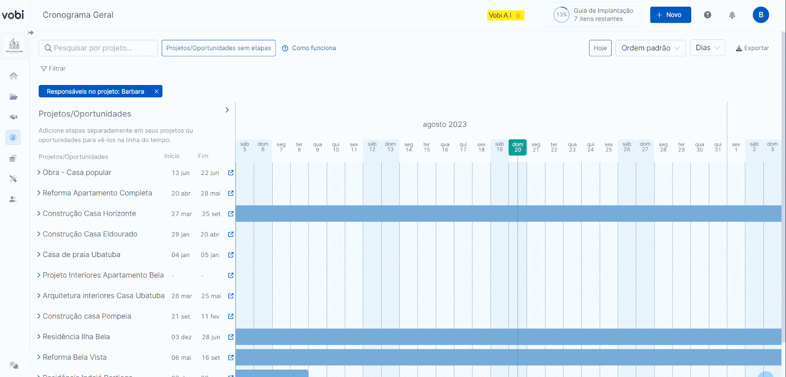Expand Residência Ilha Bela row
This screenshot has height=377, width=786.
pyautogui.click(x=39, y=337)
